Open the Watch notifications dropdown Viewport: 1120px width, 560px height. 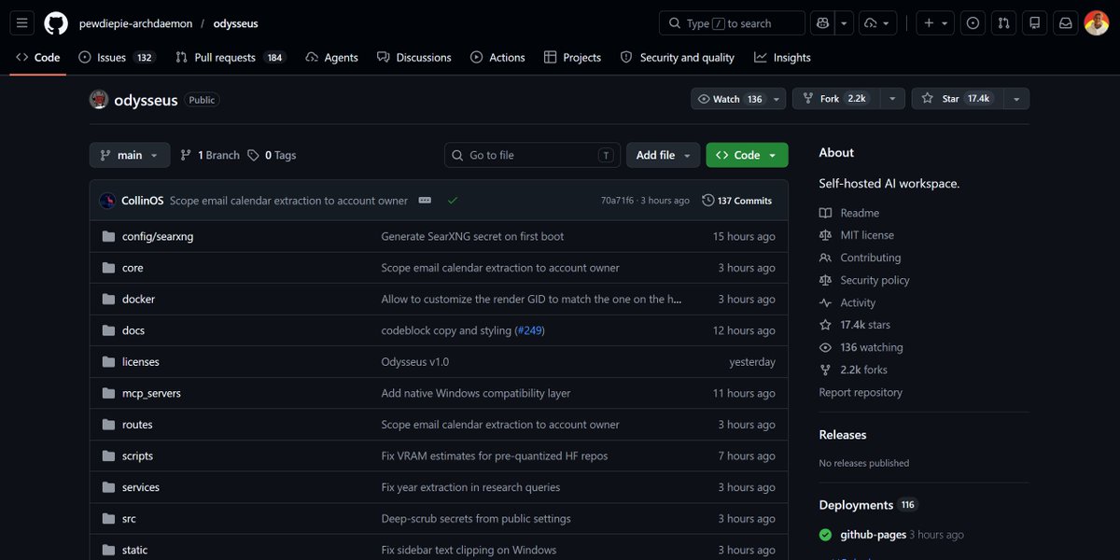click(x=738, y=99)
